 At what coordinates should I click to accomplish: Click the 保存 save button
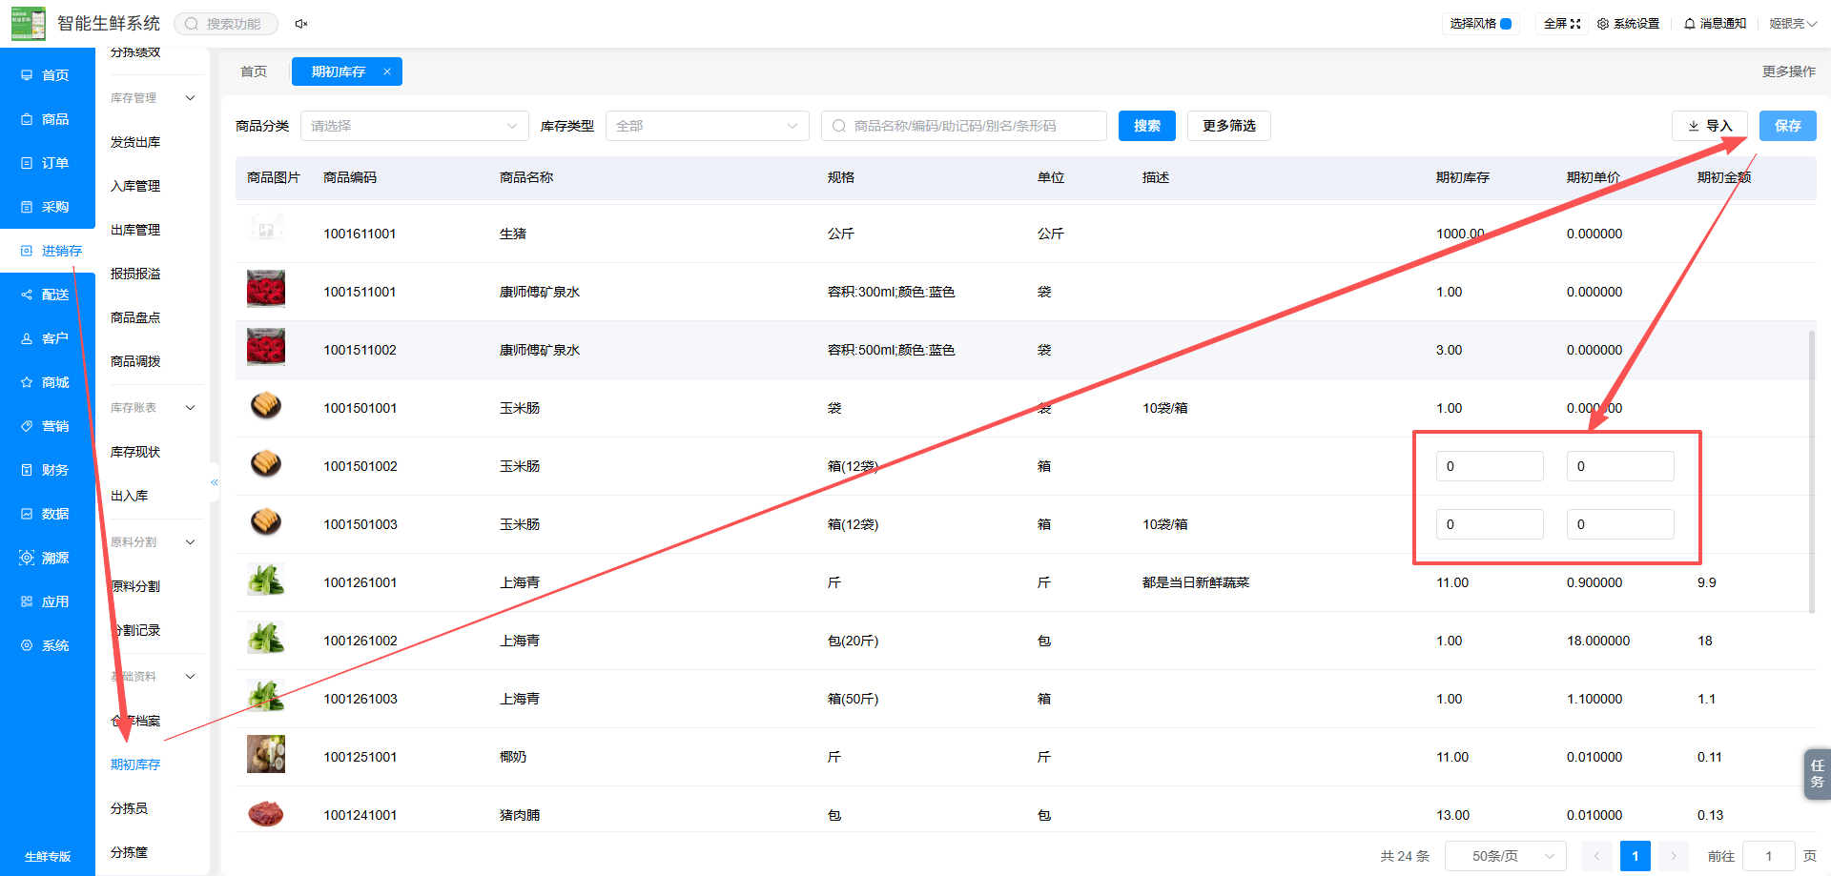point(1788,126)
